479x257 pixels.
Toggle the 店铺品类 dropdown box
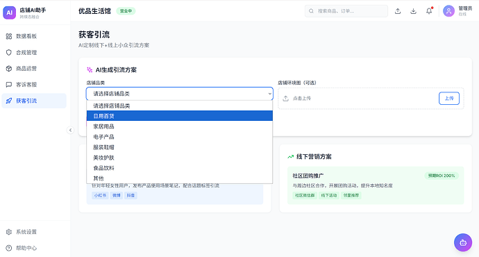(x=180, y=94)
